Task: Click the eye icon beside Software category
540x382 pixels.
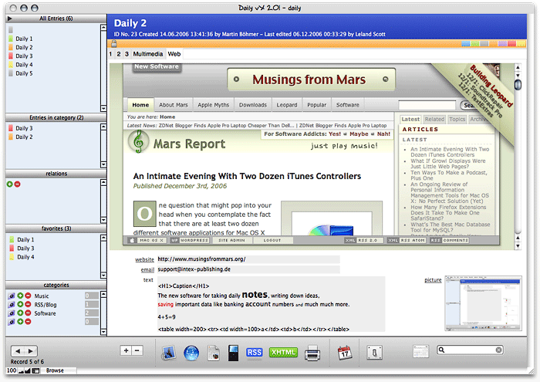Action: 12,313
